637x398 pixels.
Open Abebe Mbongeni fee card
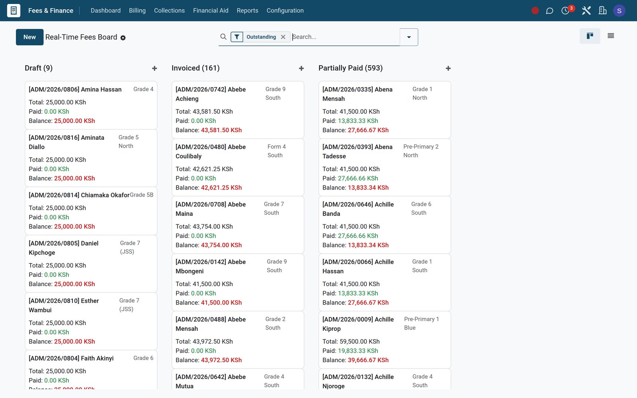point(238,282)
